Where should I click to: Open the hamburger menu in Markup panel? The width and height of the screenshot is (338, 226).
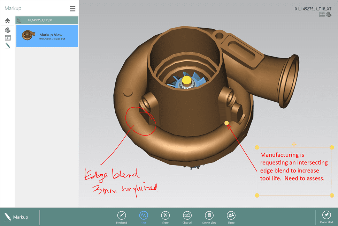pos(72,9)
